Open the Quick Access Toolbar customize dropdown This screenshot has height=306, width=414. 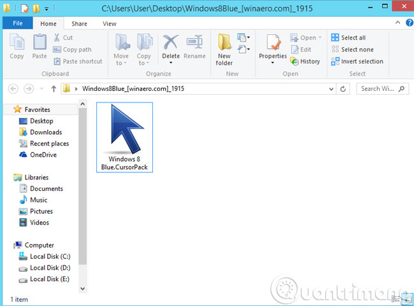pos(46,9)
